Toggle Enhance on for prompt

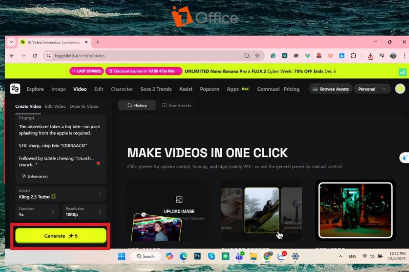pos(35,176)
